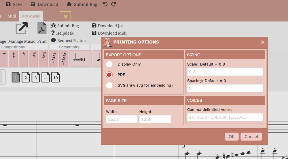Open the ellipsis more pages icon
The height and width of the screenshot is (159, 288).
46,78
